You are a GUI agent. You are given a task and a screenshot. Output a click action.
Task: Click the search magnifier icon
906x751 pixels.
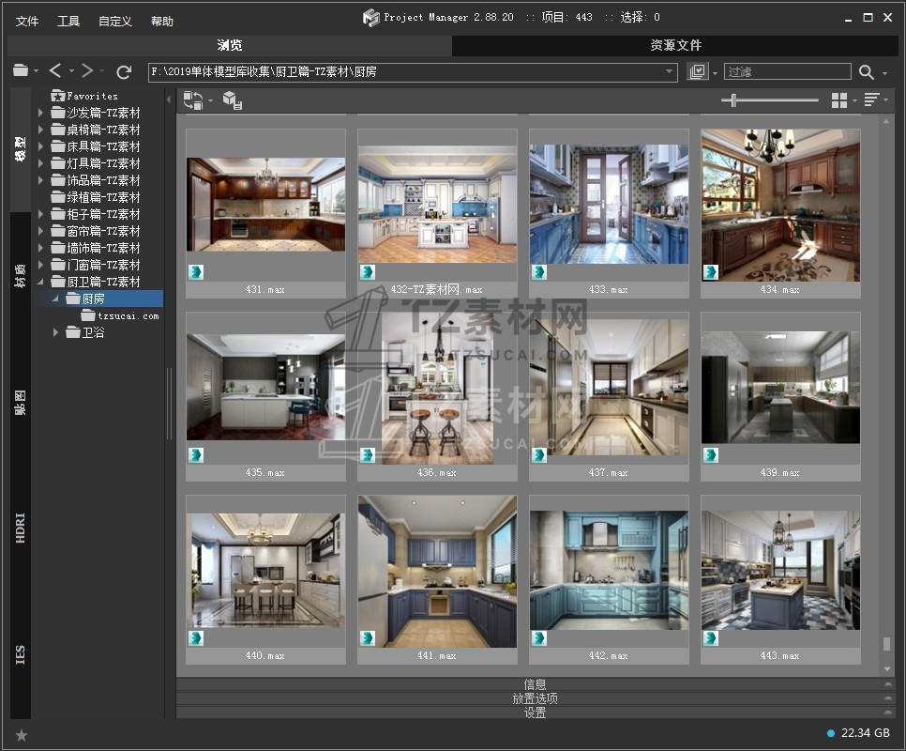coord(866,72)
